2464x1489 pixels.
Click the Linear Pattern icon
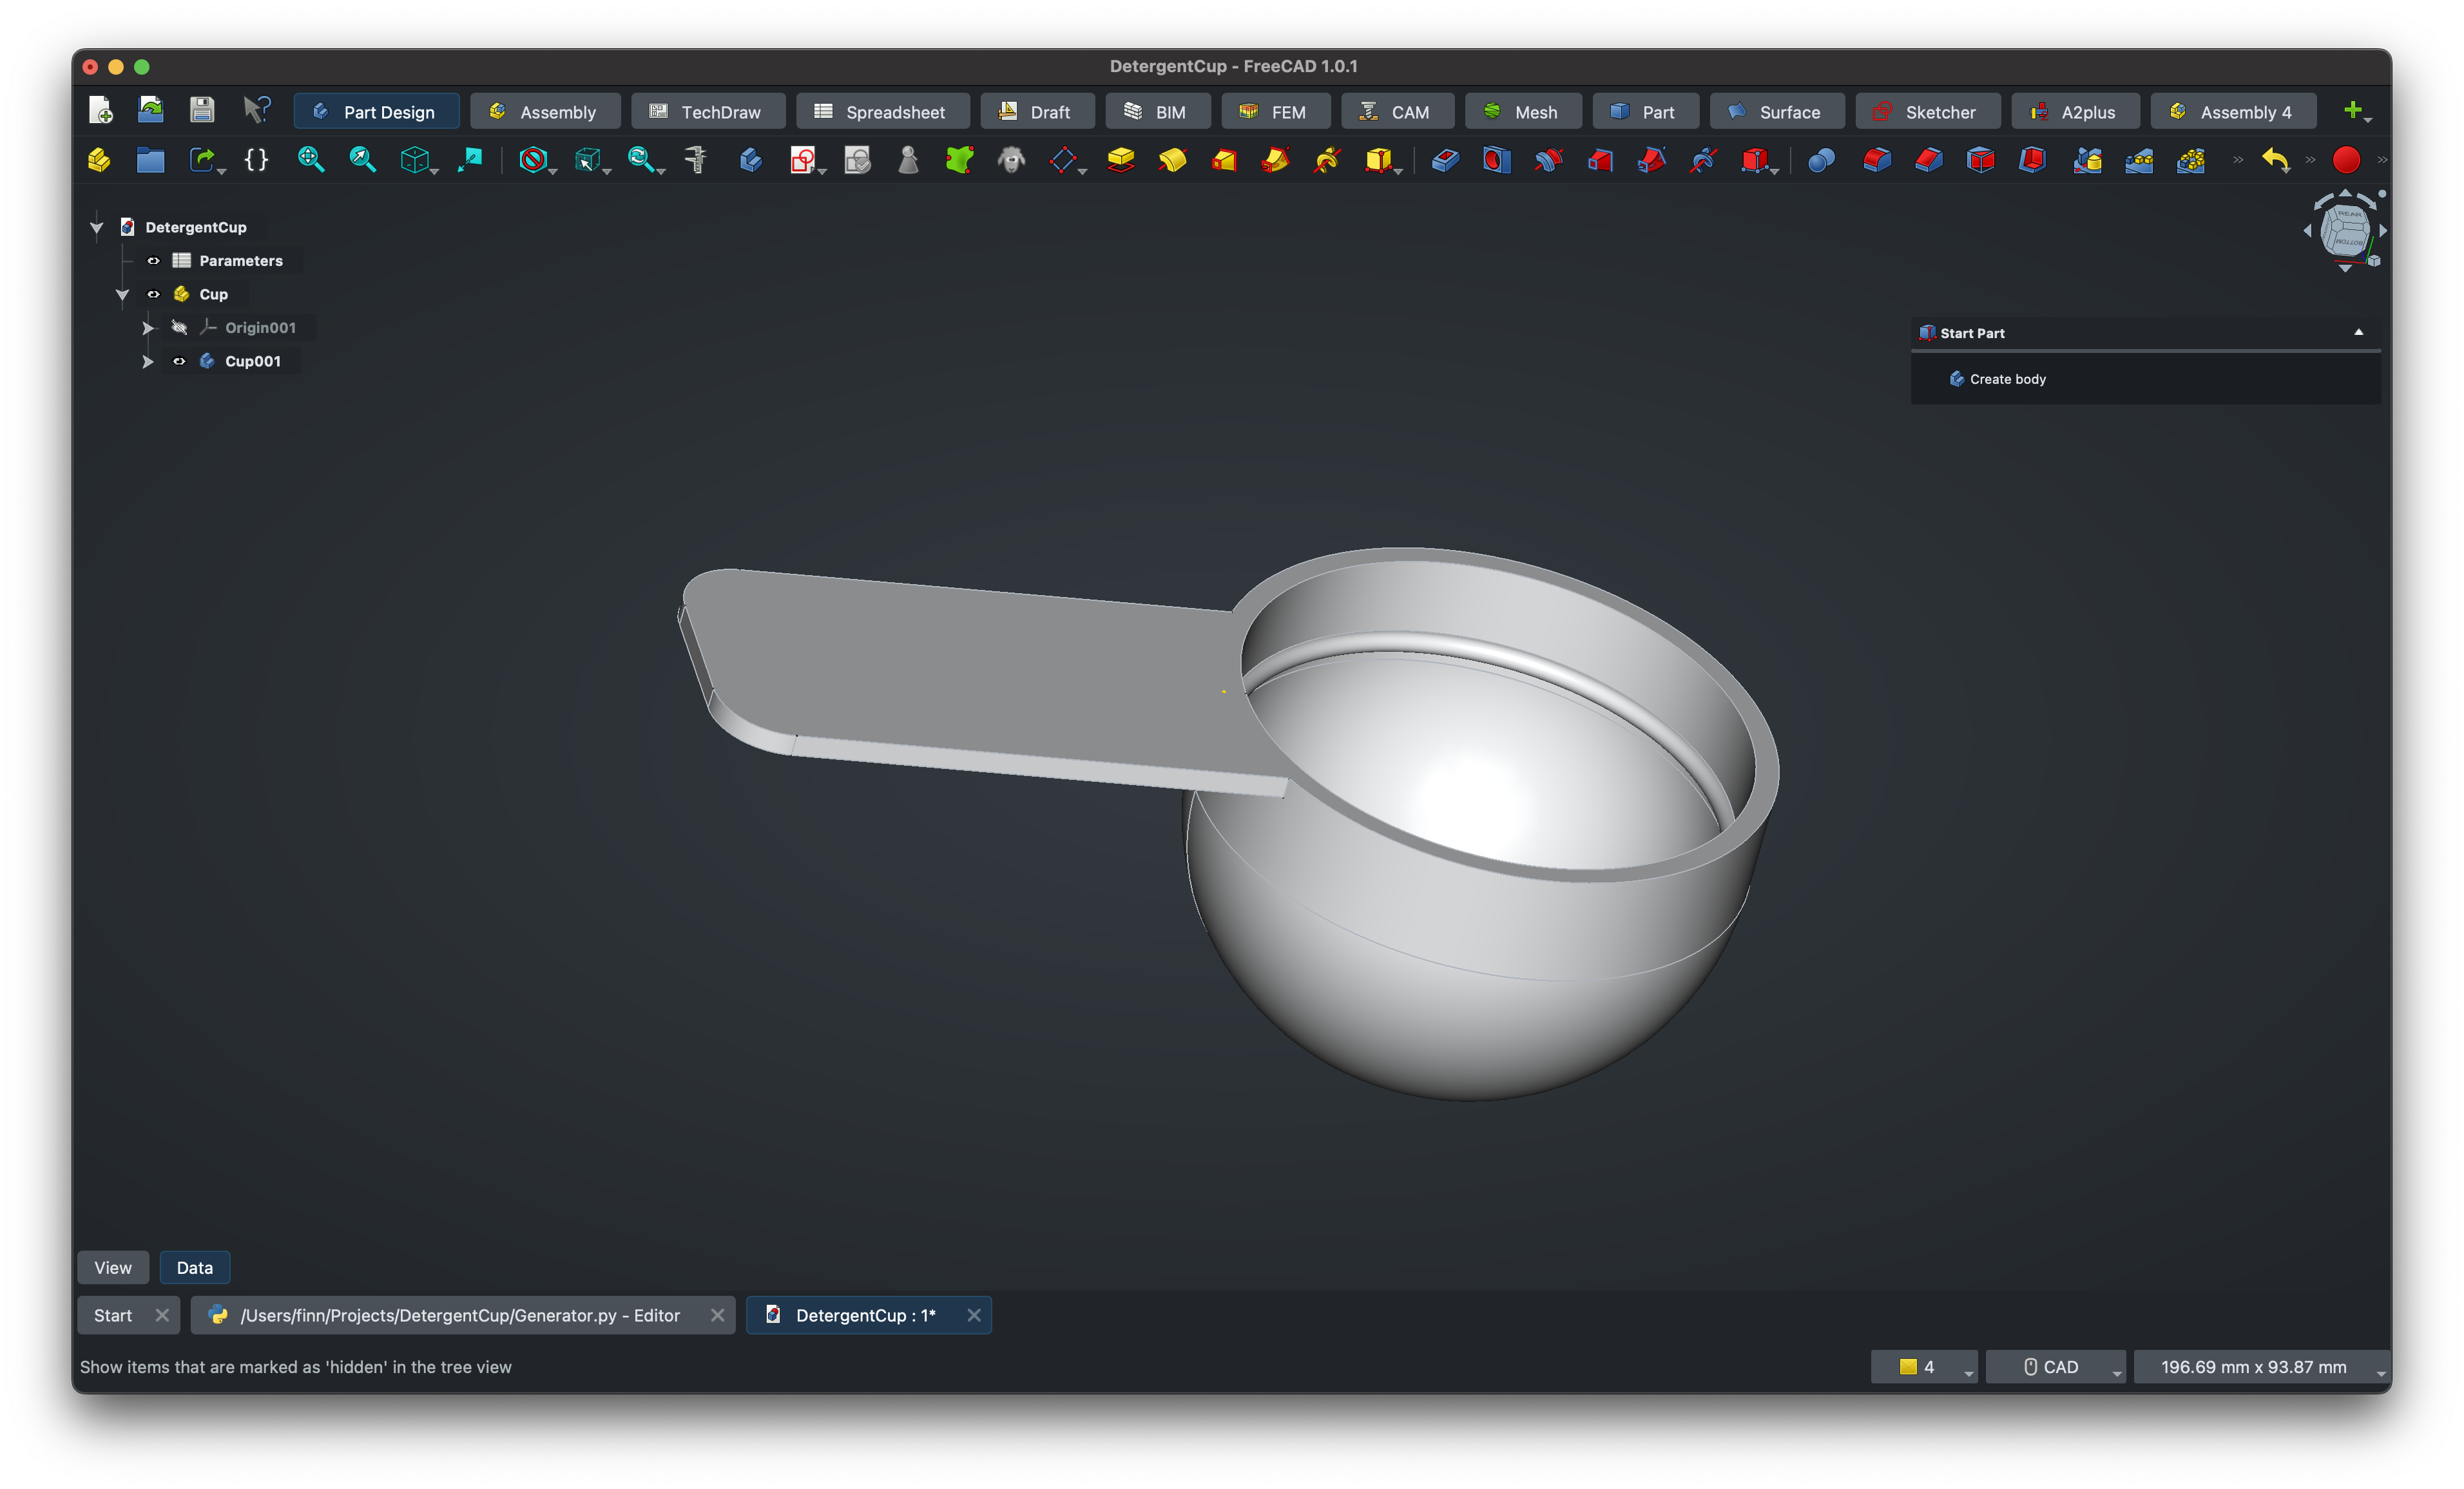coord(2139,160)
